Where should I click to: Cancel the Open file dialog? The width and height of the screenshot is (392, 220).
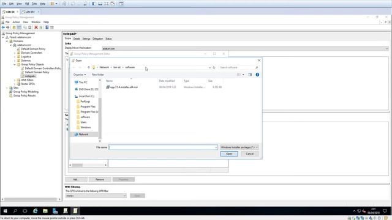click(249, 154)
